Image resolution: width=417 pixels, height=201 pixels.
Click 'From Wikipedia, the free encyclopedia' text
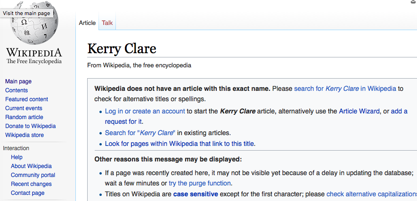(x=139, y=65)
